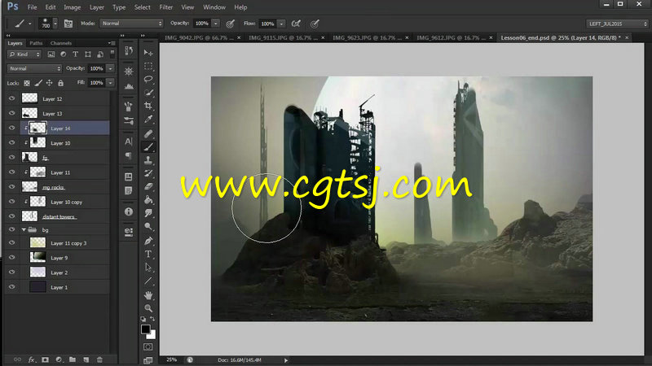Hide Layer 14 visibility
The width and height of the screenshot is (652, 366).
[x=11, y=129]
